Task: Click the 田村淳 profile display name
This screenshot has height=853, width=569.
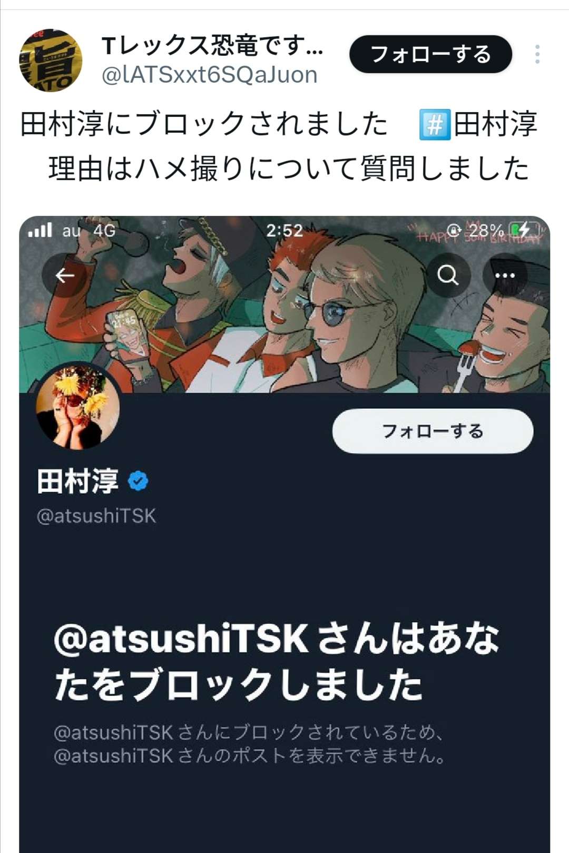Action: [77, 481]
